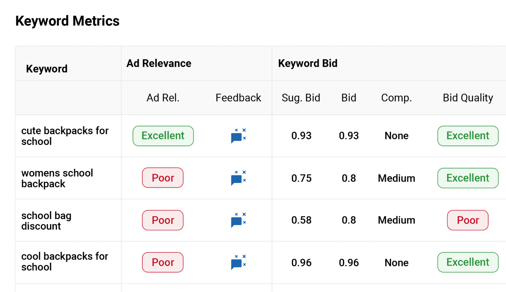Select the 0.8 bid for womens school backpack
This screenshot has width=506, height=292.
[349, 178]
